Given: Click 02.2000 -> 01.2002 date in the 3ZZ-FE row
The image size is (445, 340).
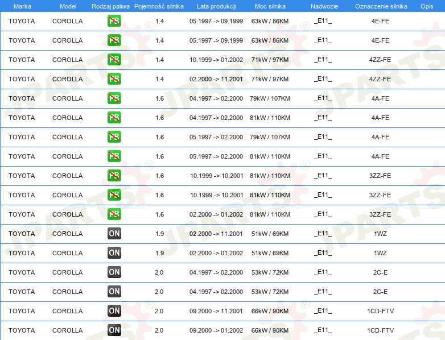Looking at the screenshot, I should pos(216,214).
